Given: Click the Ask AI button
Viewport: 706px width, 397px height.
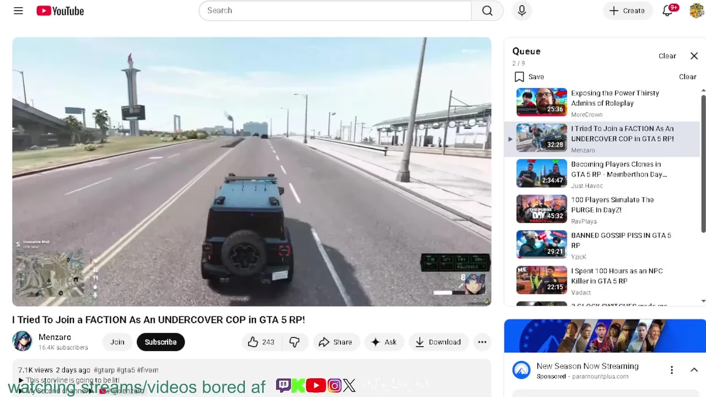Looking at the screenshot, I should tap(384, 342).
